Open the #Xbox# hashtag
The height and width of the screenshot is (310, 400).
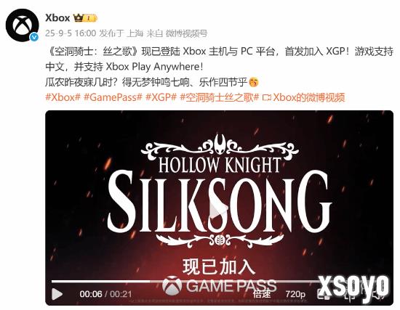(x=63, y=97)
